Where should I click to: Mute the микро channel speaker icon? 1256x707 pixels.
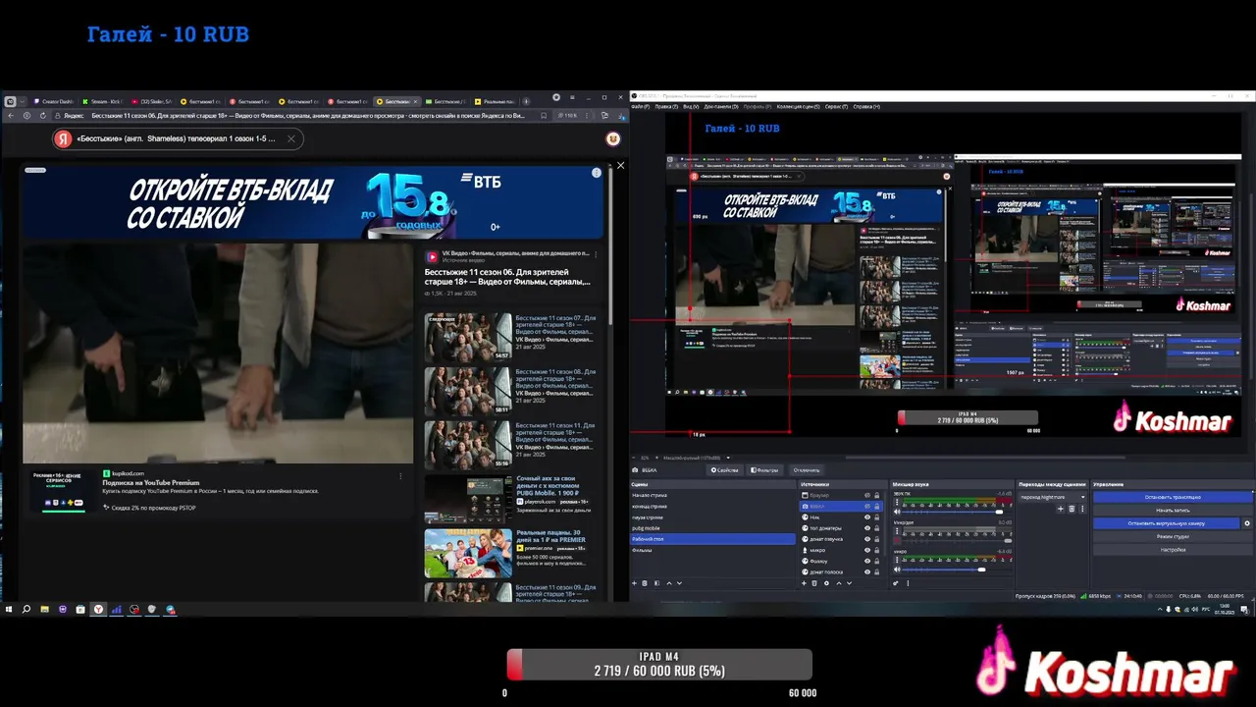pos(897,569)
